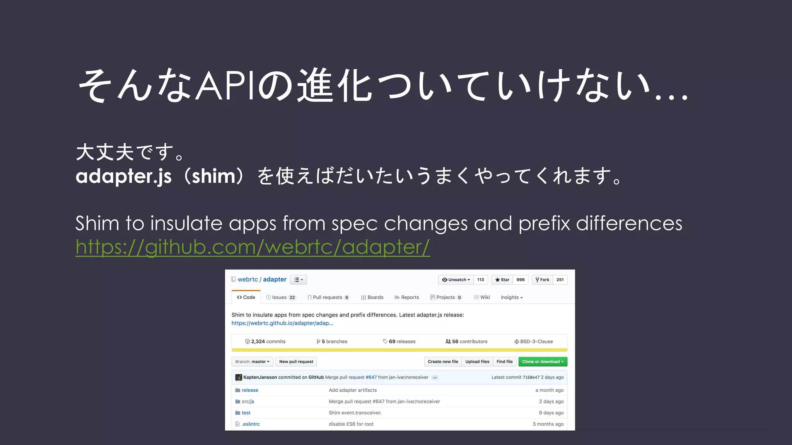View the 5 branches list

pyautogui.click(x=332, y=341)
